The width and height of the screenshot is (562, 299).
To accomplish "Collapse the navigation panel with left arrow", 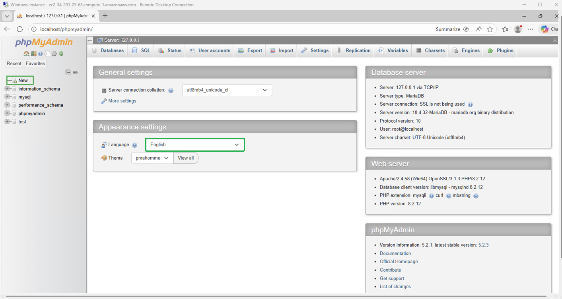I will pos(89,40).
